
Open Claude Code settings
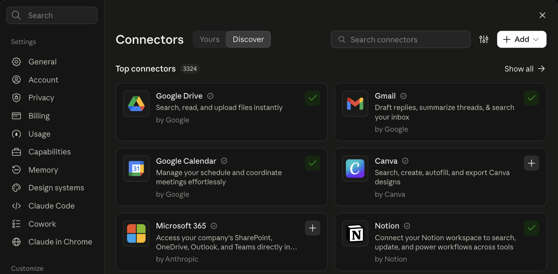tap(52, 206)
